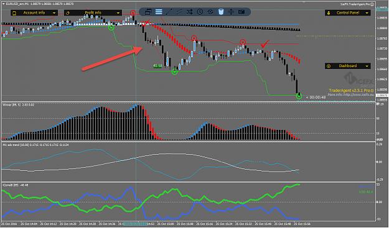This screenshot has width=389, height=228.
Task: Expand the Account info dropdown arrow
Action: [54, 13]
